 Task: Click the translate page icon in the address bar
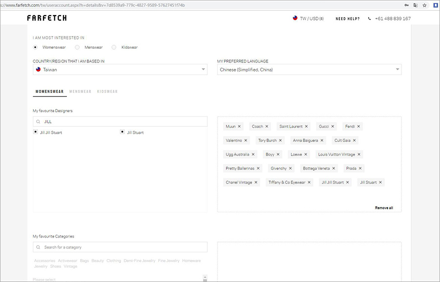click(415, 5)
